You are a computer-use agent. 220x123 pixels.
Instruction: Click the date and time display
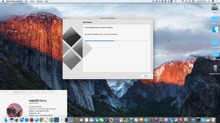(x=201, y=1)
